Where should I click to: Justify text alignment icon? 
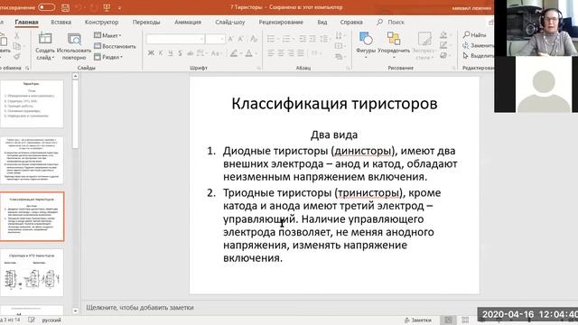click(301, 53)
